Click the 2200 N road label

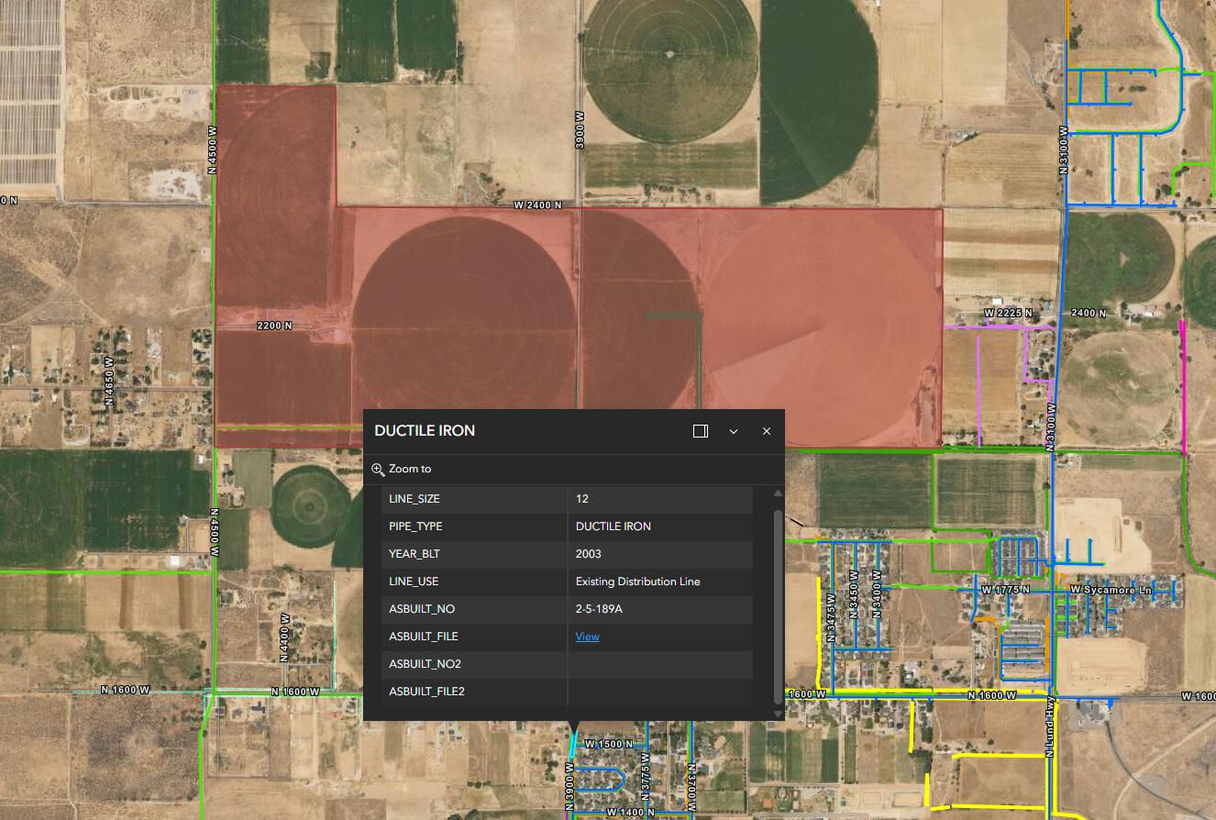point(274,326)
